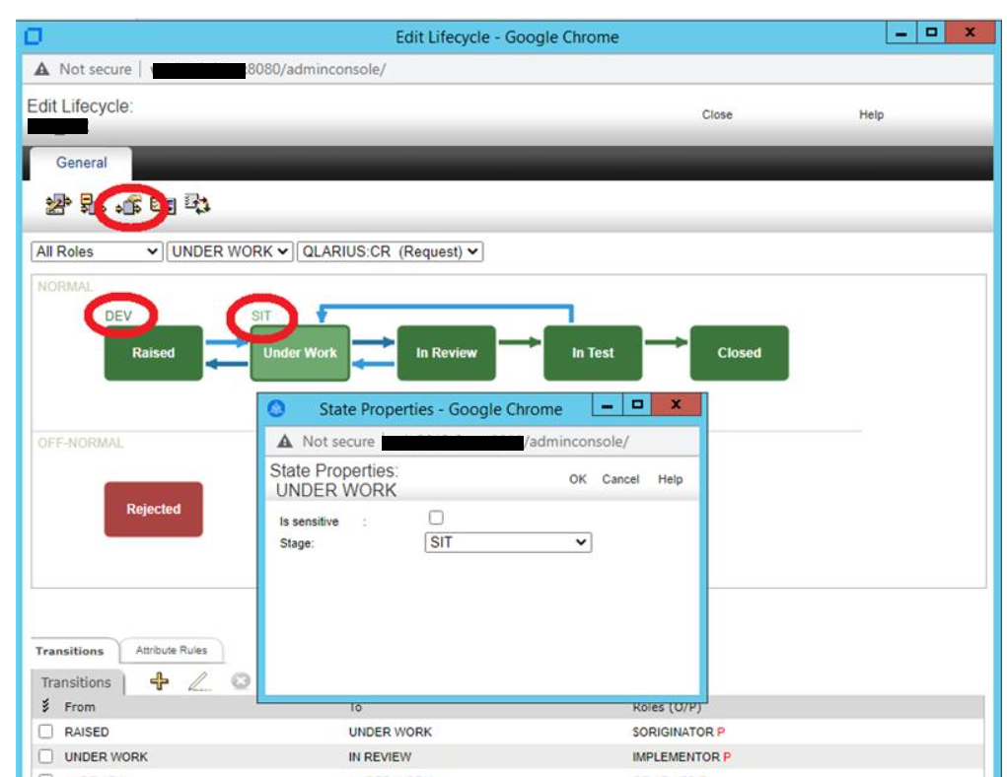Viewport: 1007px width, 777px height.
Task: Click the pencil-with-arrows icon in the lifecycle toolbar
Action: pyautogui.click(x=58, y=205)
